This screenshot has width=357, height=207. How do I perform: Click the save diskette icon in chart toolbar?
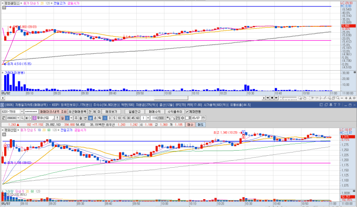point(178,118)
